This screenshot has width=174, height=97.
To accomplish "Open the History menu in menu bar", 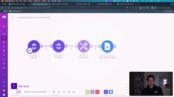I will (30, 1).
